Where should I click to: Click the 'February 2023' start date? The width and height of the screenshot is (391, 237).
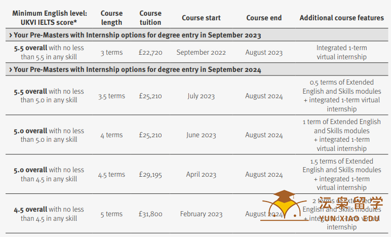[201, 214]
